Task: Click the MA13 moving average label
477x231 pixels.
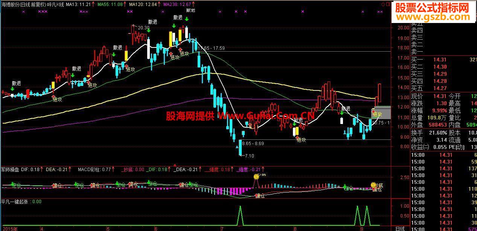Action: pyautogui.click(x=78, y=5)
